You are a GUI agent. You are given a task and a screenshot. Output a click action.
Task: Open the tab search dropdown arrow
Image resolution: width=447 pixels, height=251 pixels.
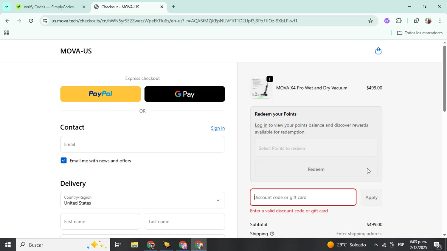pyautogui.click(x=7, y=7)
